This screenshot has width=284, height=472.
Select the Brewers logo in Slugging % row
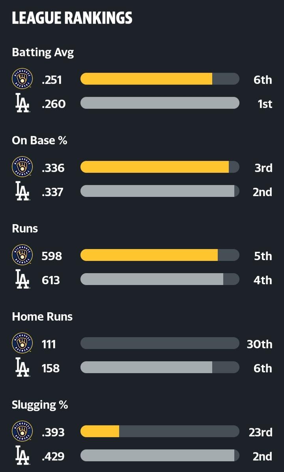tap(22, 431)
